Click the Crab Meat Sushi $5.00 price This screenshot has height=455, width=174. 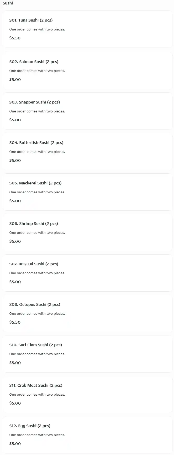pos(15,403)
